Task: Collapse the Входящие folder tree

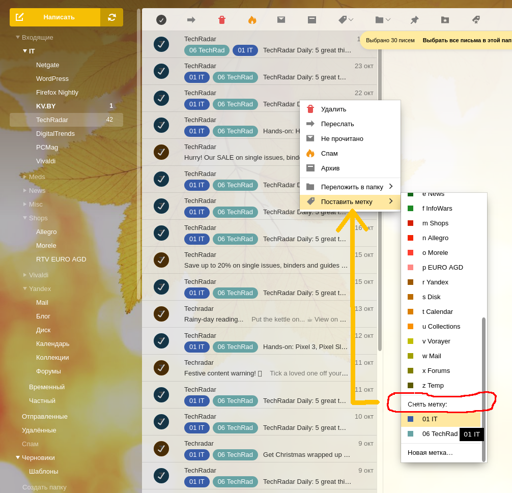Action: tap(18, 37)
